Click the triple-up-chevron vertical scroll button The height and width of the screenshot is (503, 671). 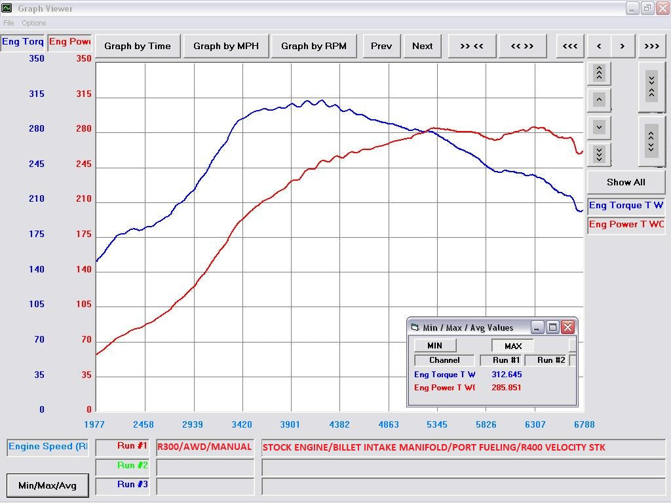click(599, 73)
